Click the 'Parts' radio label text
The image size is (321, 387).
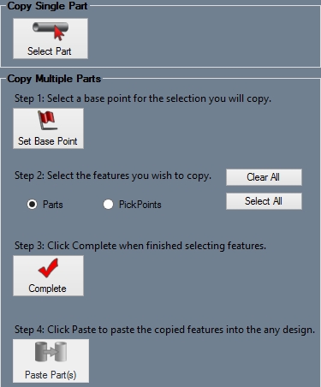[x=53, y=205]
